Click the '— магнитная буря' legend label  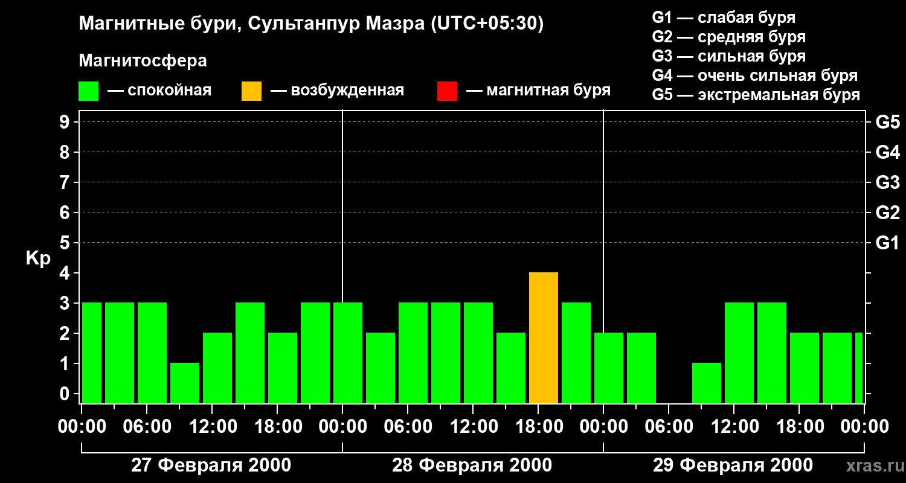539,91
